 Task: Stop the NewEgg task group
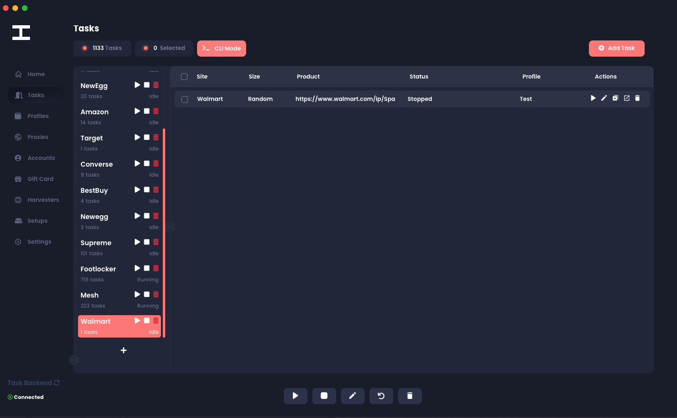[147, 85]
